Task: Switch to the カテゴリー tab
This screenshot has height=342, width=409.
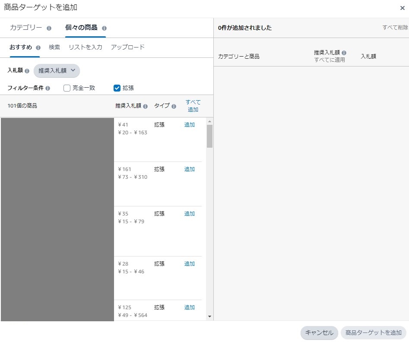Action: pyautogui.click(x=26, y=28)
